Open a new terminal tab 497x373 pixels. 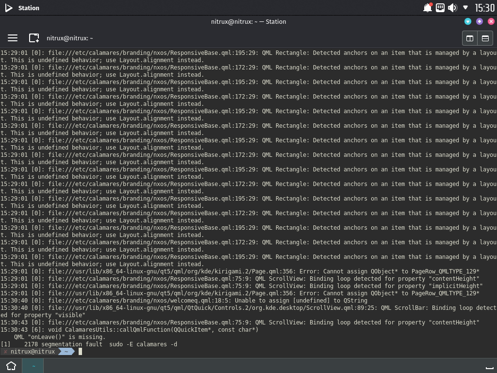pos(33,38)
